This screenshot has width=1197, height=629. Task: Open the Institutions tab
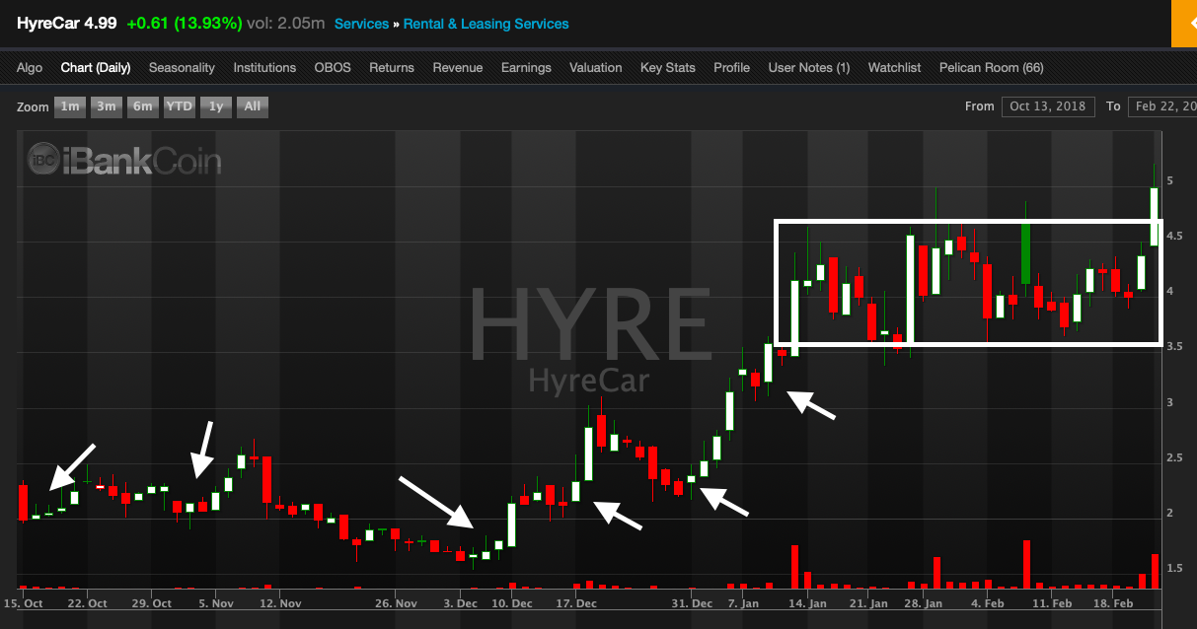(264, 68)
